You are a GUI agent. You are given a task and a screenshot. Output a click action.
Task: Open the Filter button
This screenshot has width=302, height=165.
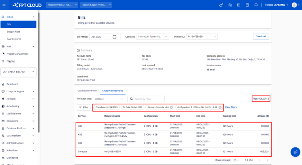[x=84, y=107]
